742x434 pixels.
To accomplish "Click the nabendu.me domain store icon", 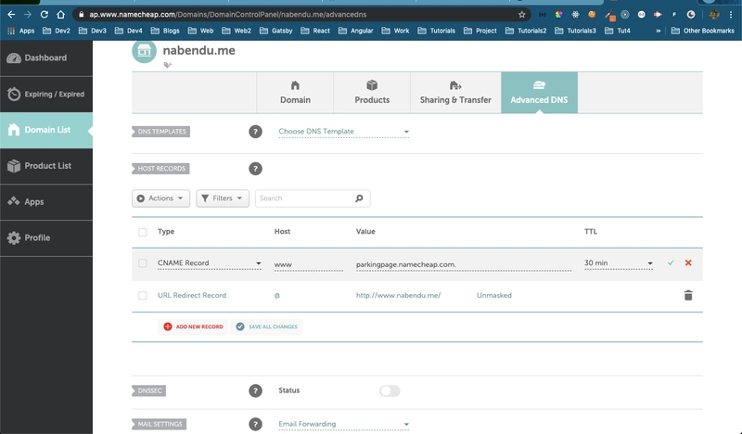I will tap(144, 50).
